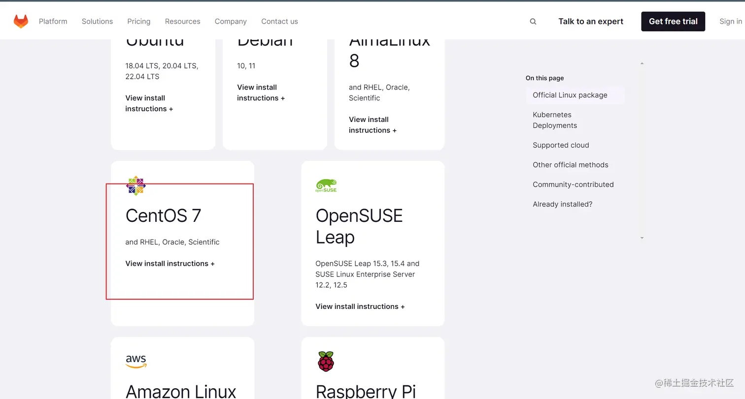Expand Ubuntu View install instructions
The image size is (745, 399).
coord(149,103)
